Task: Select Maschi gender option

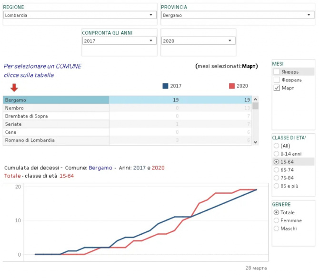Action: point(277,228)
